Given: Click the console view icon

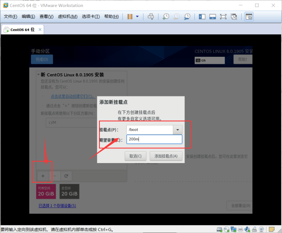Looking at the screenshot, I should point(249,17).
